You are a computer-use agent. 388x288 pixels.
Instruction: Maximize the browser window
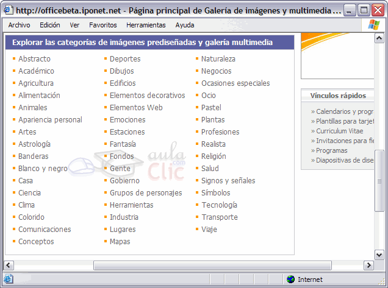click(x=364, y=10)
